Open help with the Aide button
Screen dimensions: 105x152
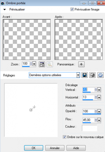76,148
